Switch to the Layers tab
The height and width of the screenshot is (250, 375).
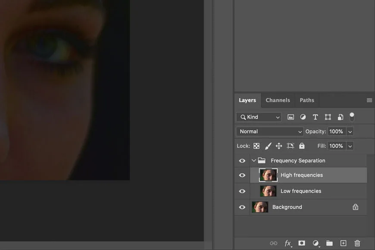click(x=247, y=100)
